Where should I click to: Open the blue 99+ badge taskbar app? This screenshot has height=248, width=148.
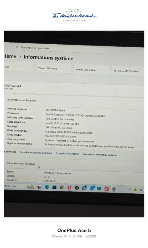tap(92, 188)
